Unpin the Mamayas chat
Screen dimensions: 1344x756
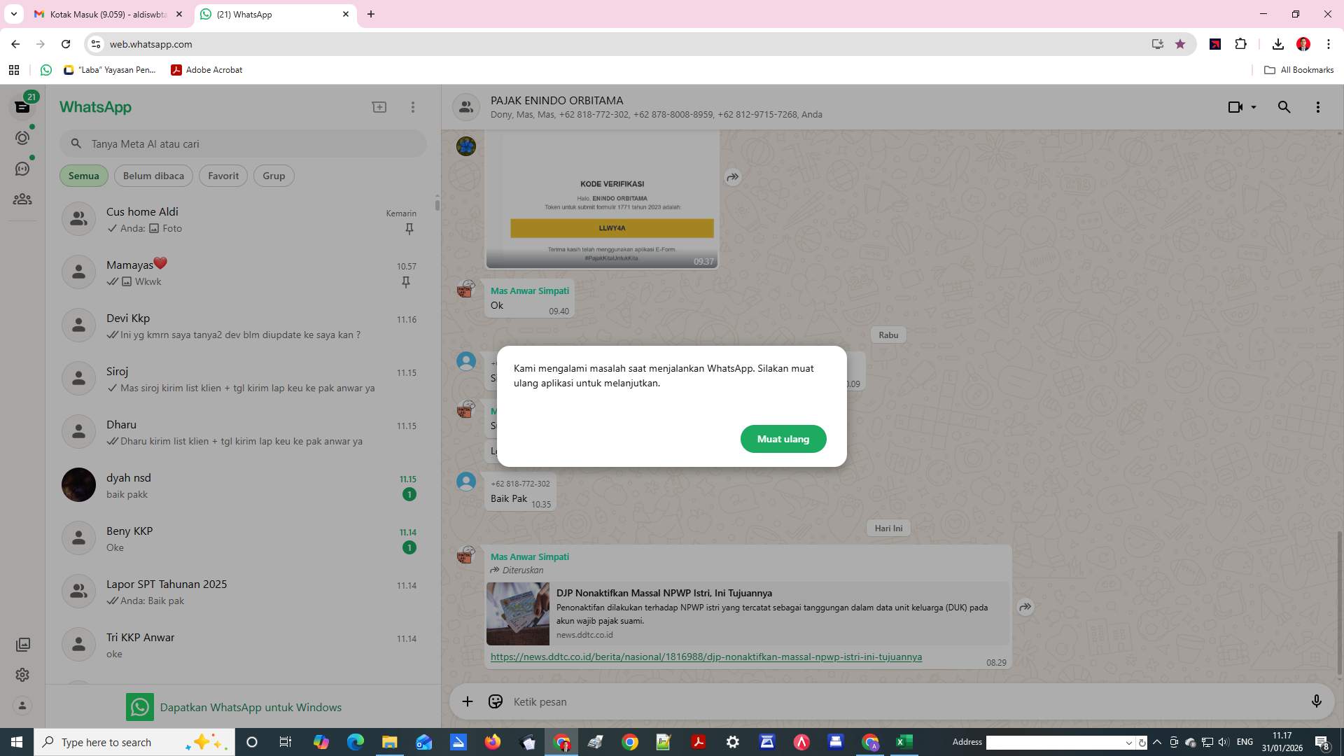pyautogui.click(x=406, y=282)
